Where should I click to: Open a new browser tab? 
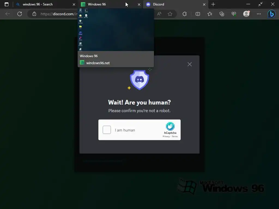[213, 4]
